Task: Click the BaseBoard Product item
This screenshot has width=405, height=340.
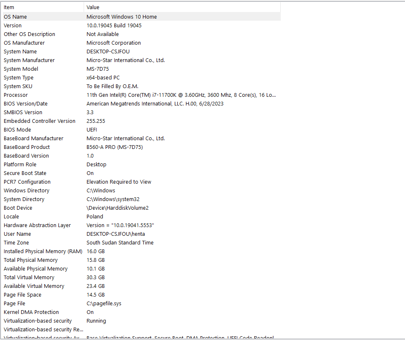Action: (x=27, y=147)
